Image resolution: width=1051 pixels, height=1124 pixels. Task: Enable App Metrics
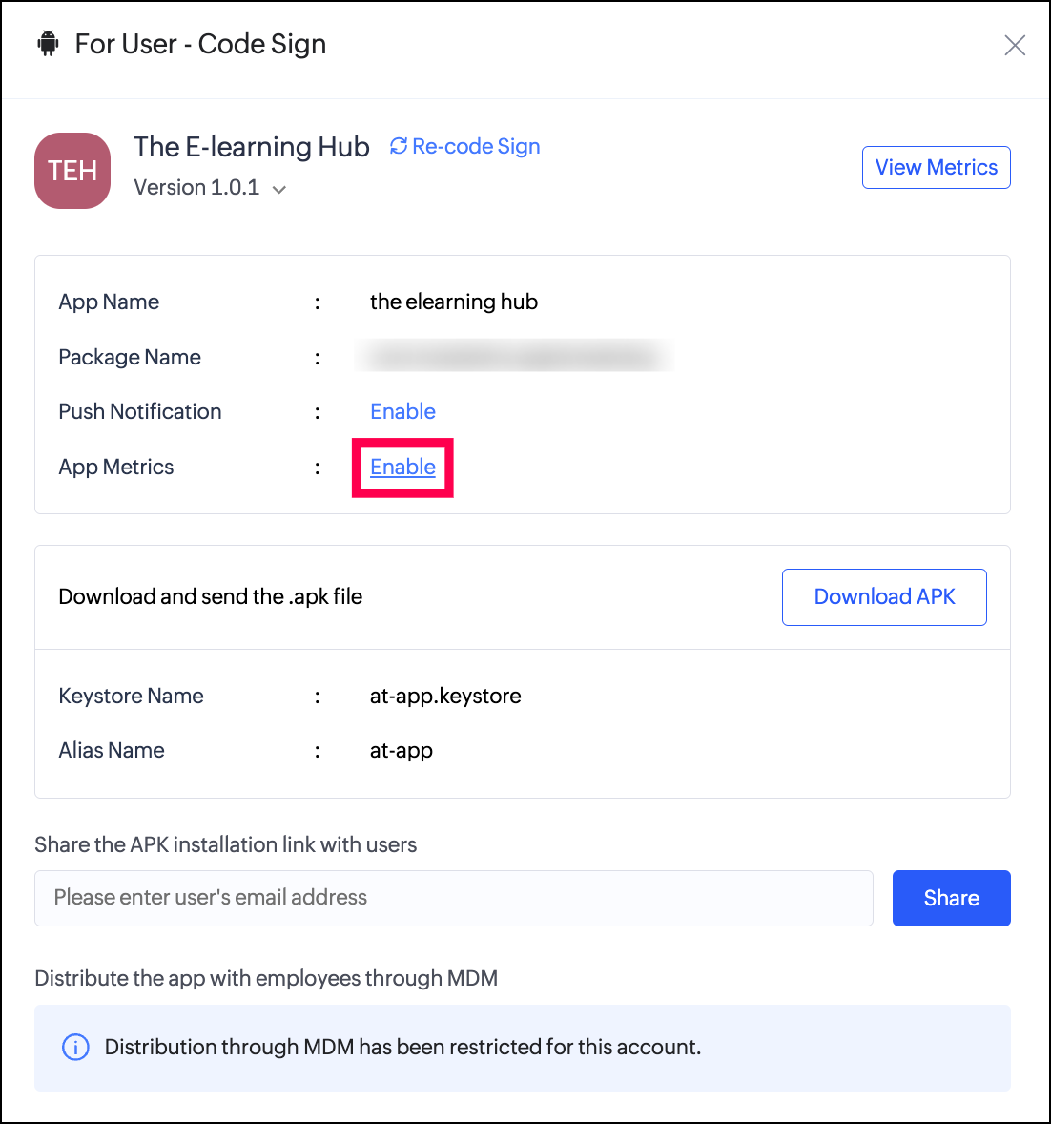pyautogui.click(x=402, y=467)
